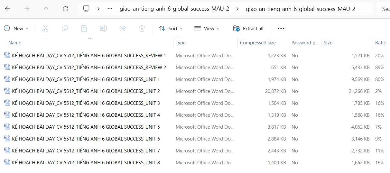Screen dimensions: 390x173
Task: Select Word icon for UNIT 2 file
Action: click(7, 91)
